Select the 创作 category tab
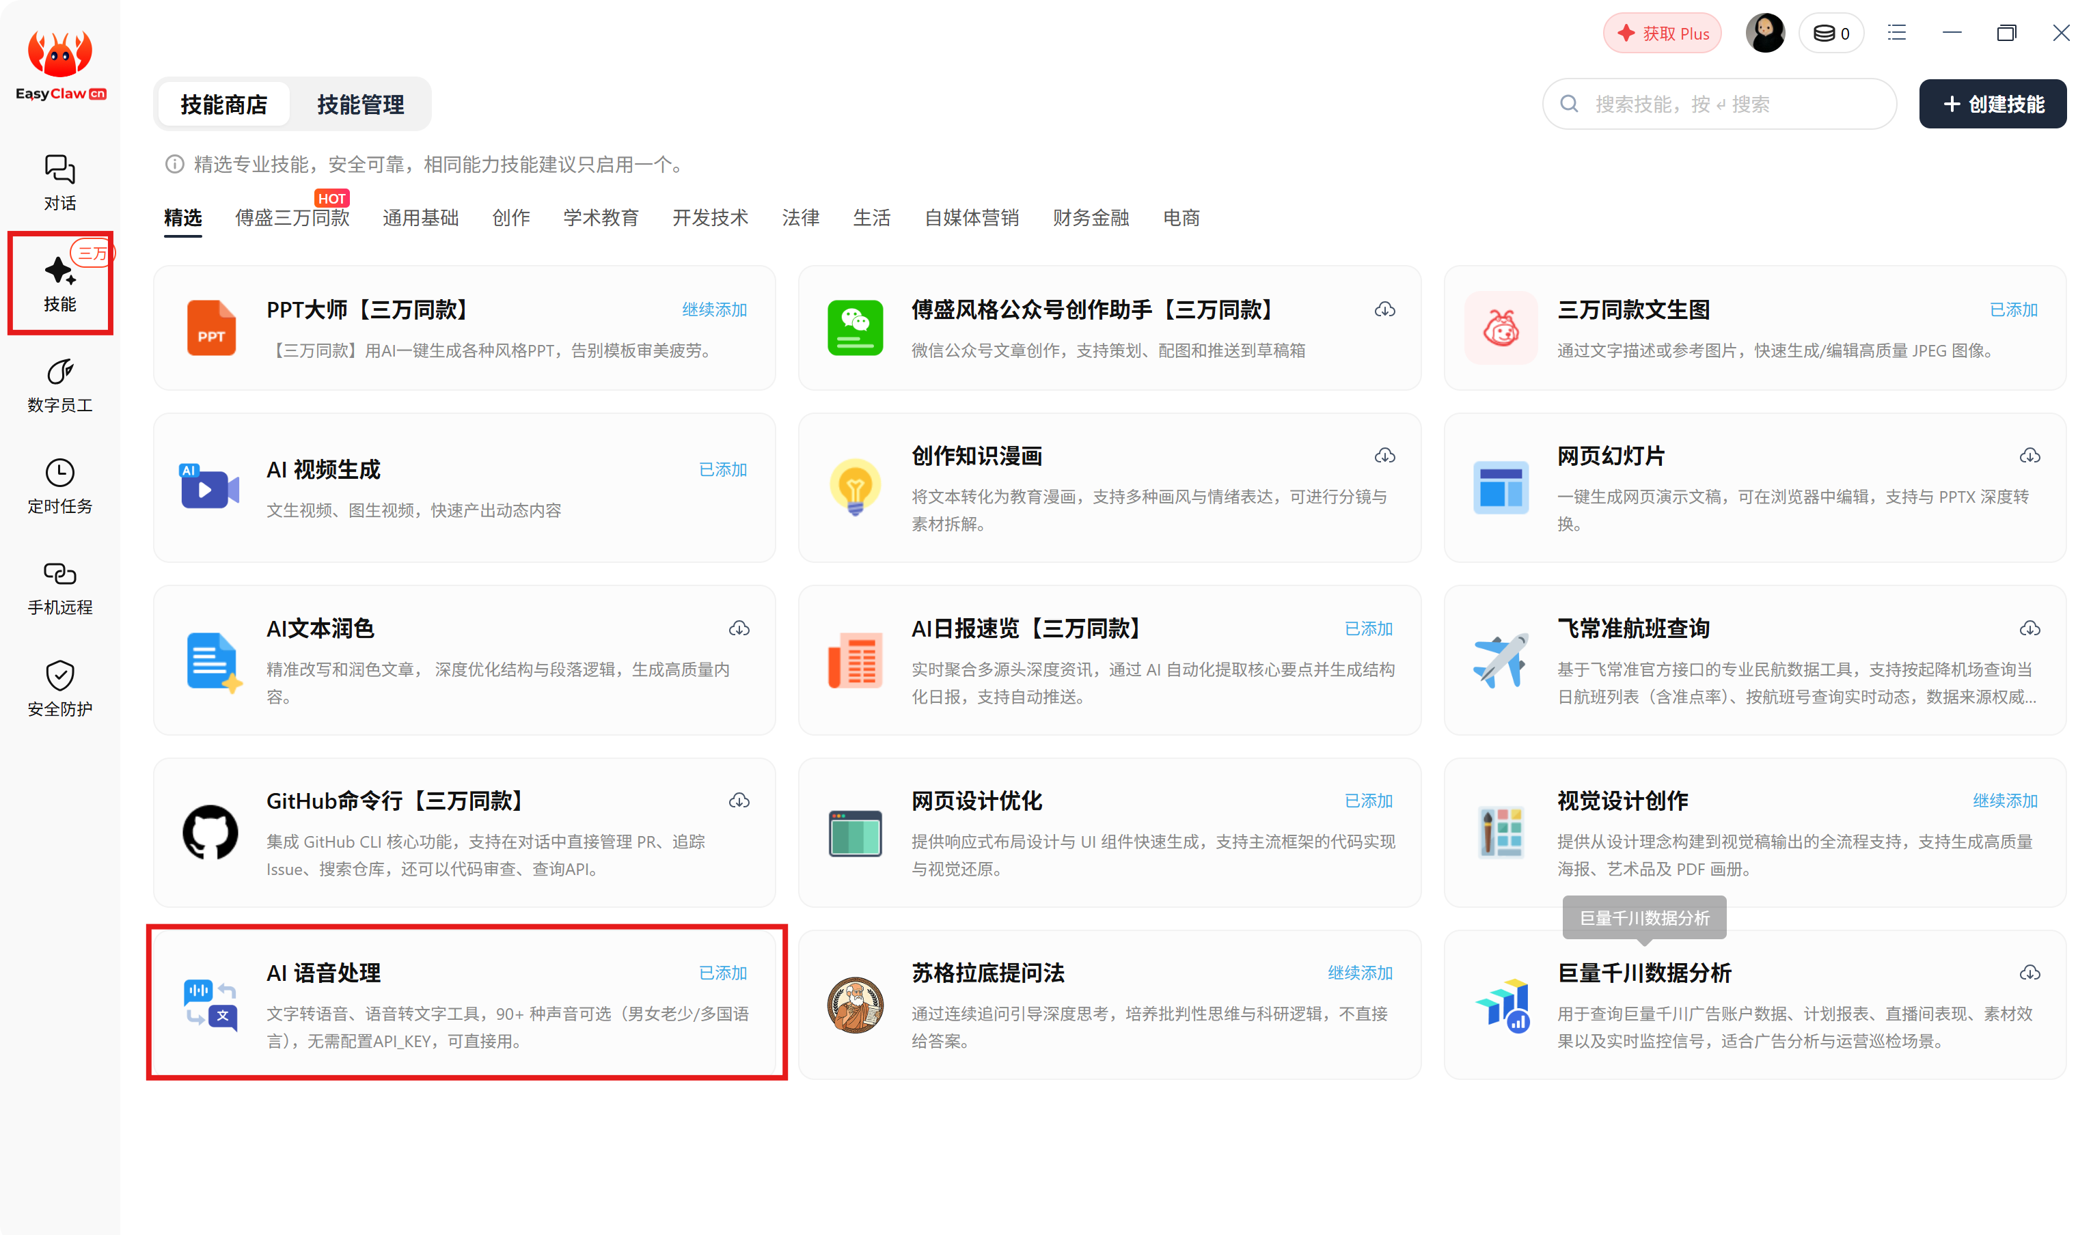 click(x=511, y=218)
